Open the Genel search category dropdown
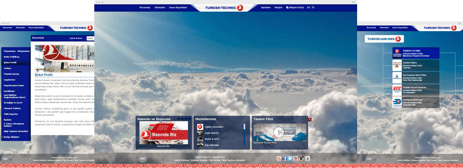The image size is (463, 168). (x=90, y=38)
